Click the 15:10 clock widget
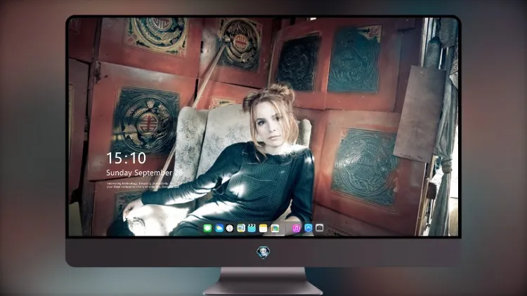527x296 pixels. click(x=126, y=158)
